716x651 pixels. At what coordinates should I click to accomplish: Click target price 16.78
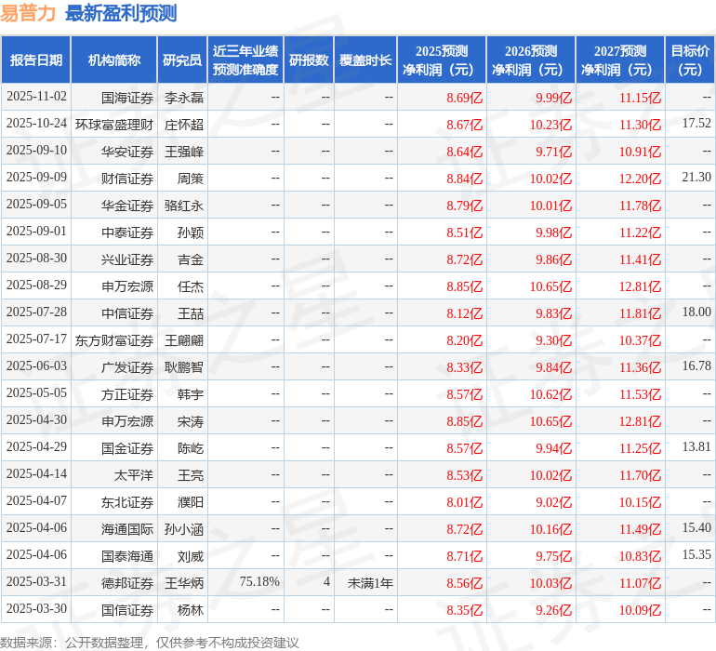click(x=696, y=365)
